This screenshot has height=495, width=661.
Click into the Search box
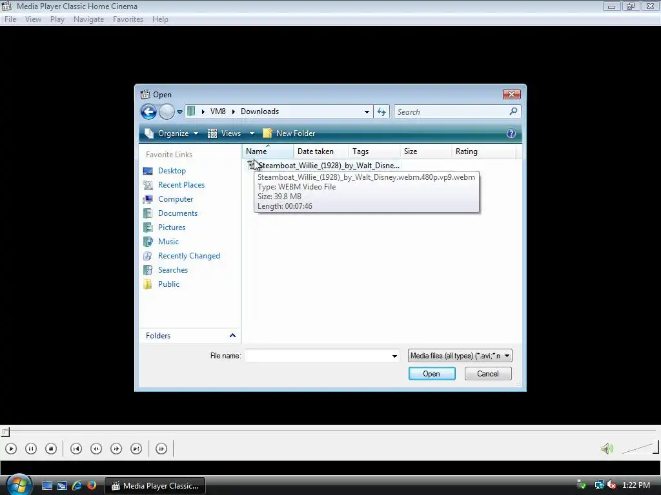pyautogui.click(x=451, y=112)
